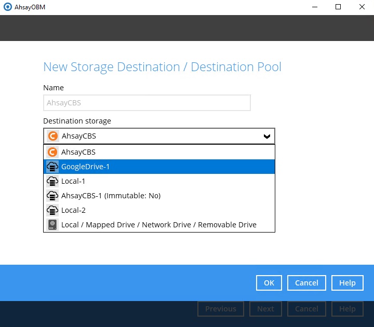The image size is (374, 327).
Task: Open the Destination storage combo box showing AhsayCBS
Action: pos(159,136)
